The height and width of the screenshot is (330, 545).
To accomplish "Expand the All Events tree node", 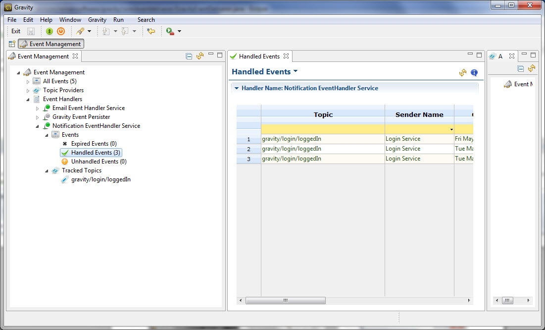I will (x=28, y=81).
